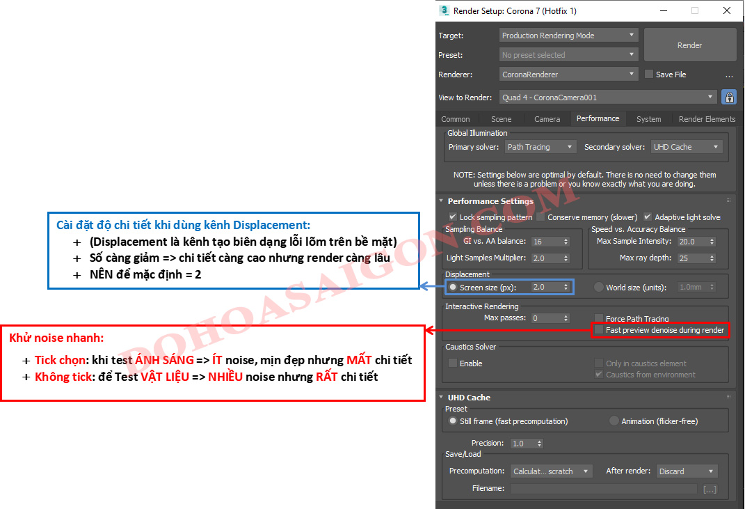Click the Render button
This screenshot has width=745, height=509.
(689, 44)
